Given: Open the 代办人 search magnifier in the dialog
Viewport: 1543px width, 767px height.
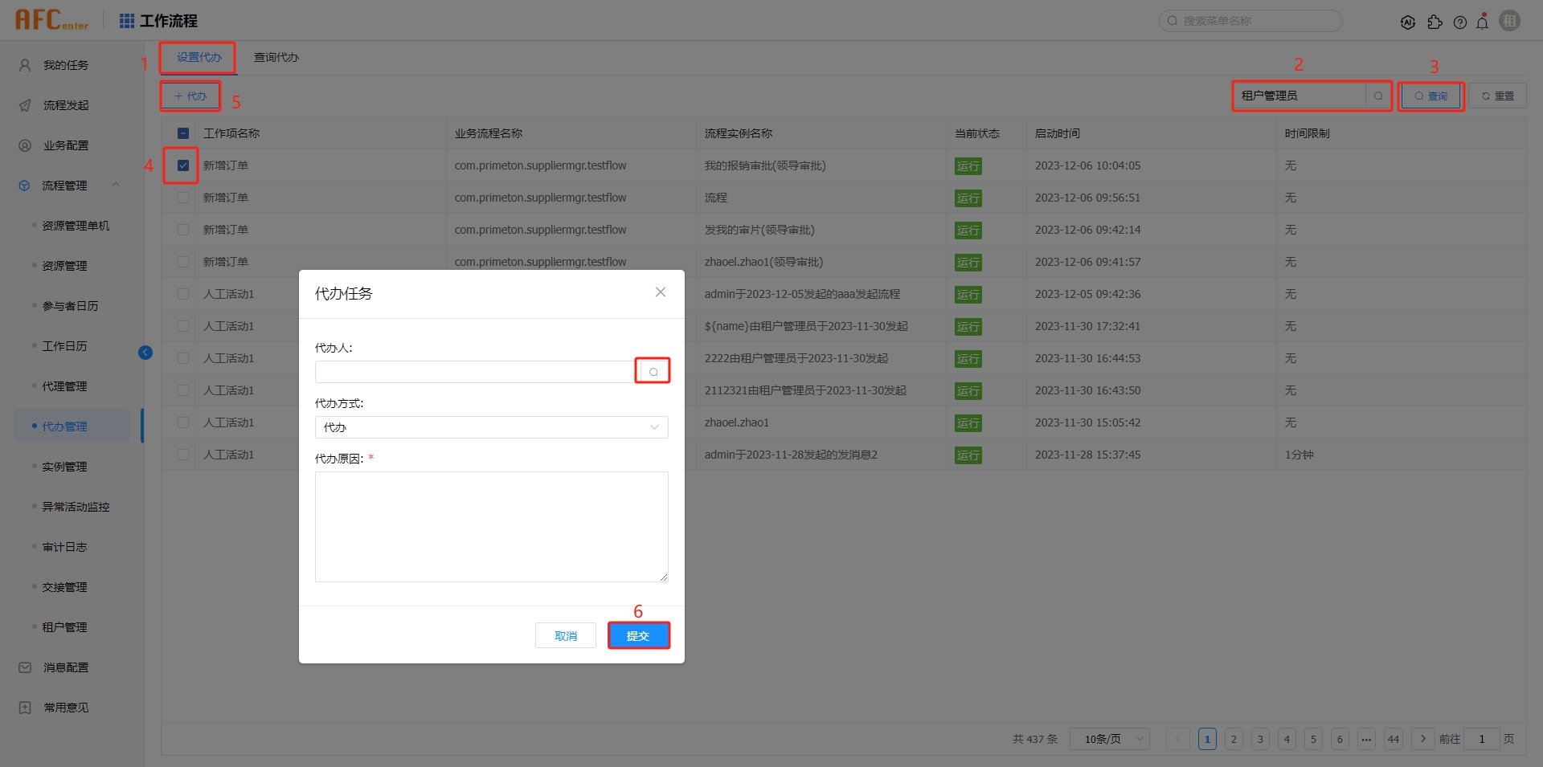Looking at the screenshot, I should click(x=652, y=370).
